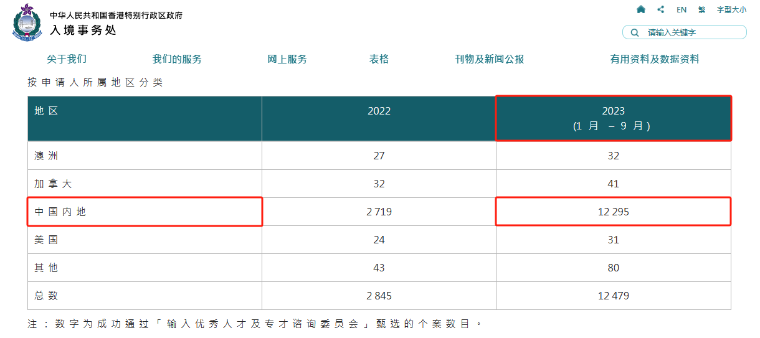760x338 pixels.
Task: Open the 关于我们 menu
Action: 67,59
